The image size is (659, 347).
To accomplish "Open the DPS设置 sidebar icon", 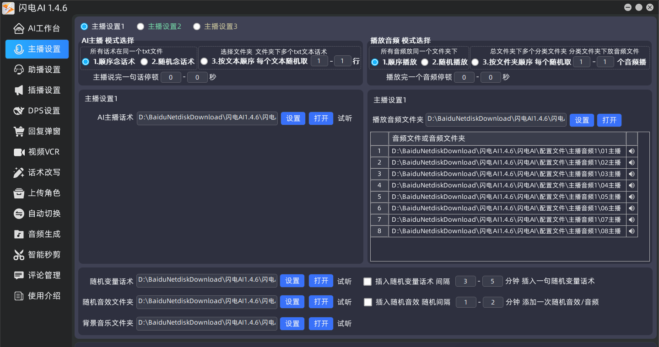I will coord(19,111).
